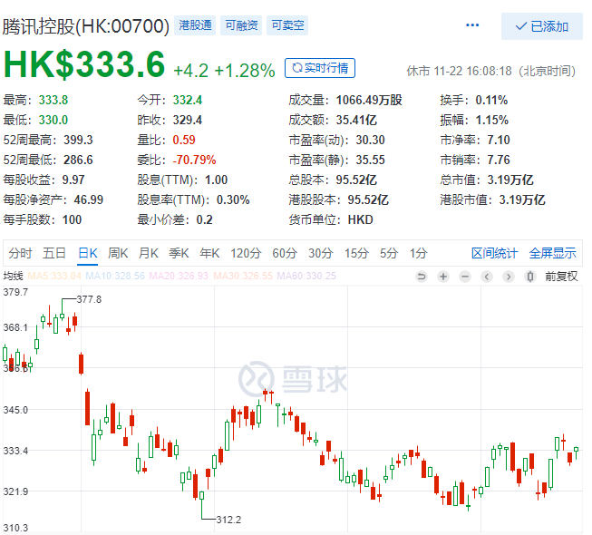
Task: Click the 量比 value 0.59
Action: (184, 140)
